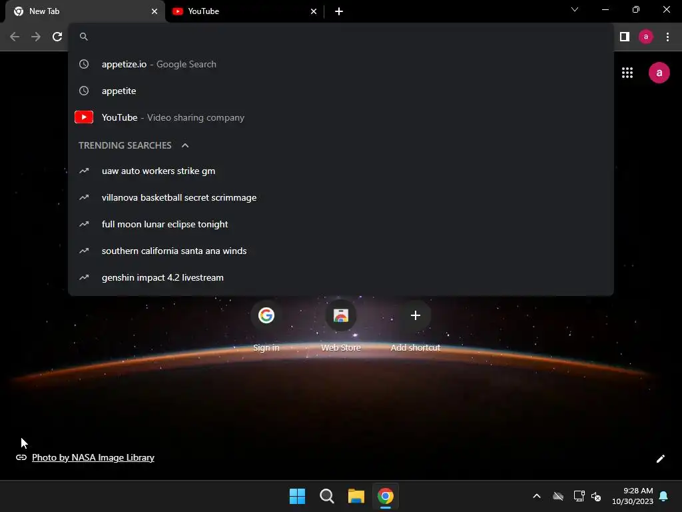Open the customize Chrome pencil icon
Image resolution: width=682 pixels, height=512 pixels.
pyautogui.click(x=660, y=459)
